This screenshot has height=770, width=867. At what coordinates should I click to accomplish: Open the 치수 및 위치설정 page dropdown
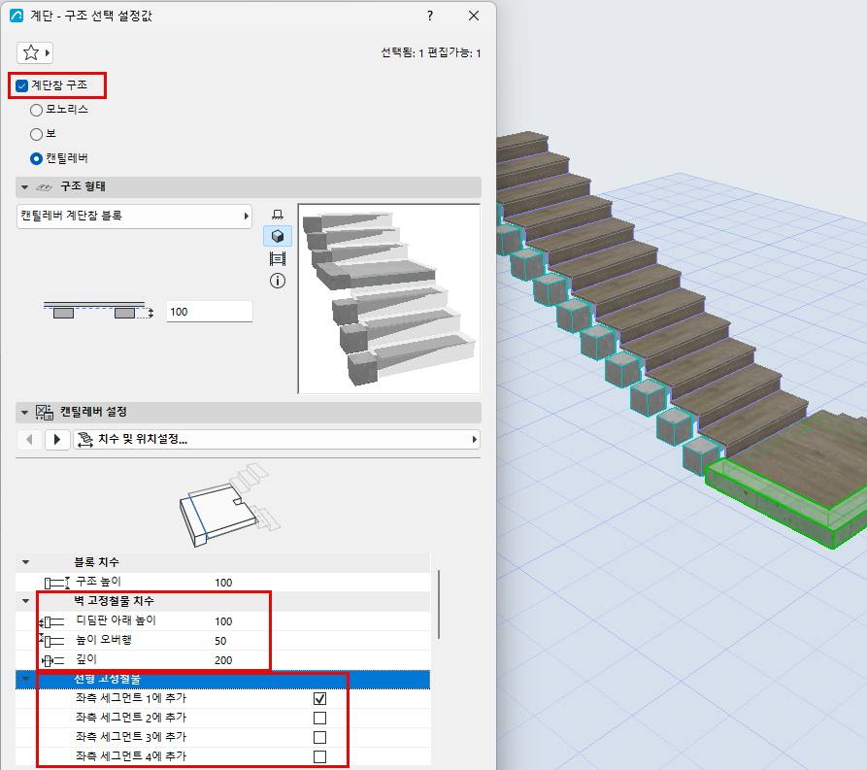click(x=277, y=440)
